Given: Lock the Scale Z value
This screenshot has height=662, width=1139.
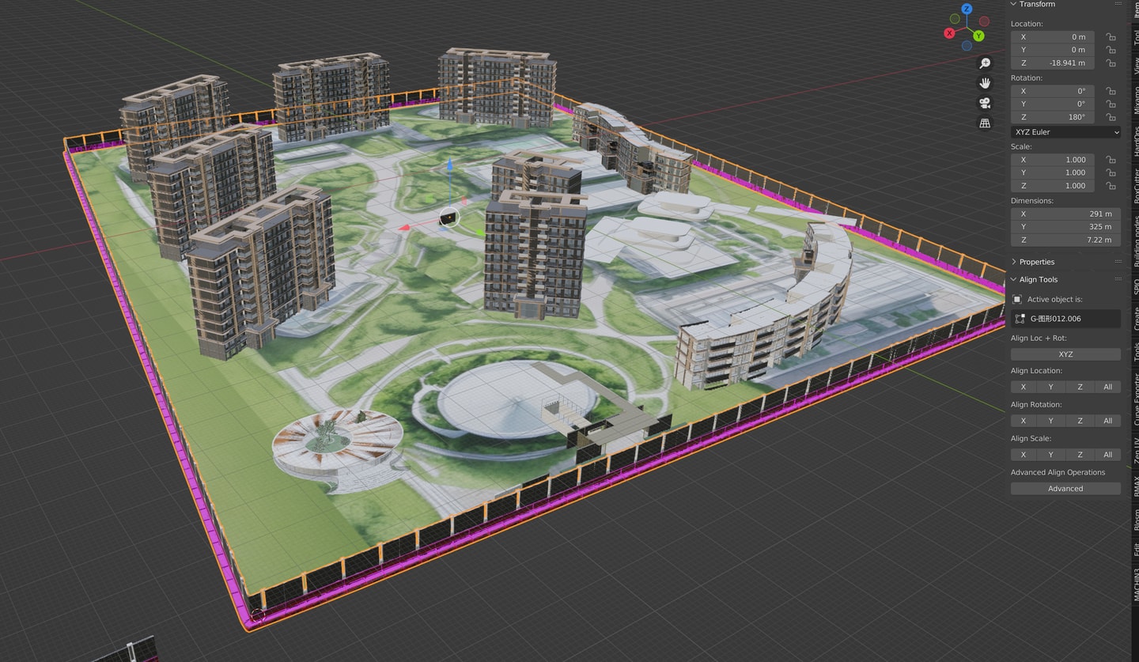Looking at the screenshot, I should tap(1111, 186).
